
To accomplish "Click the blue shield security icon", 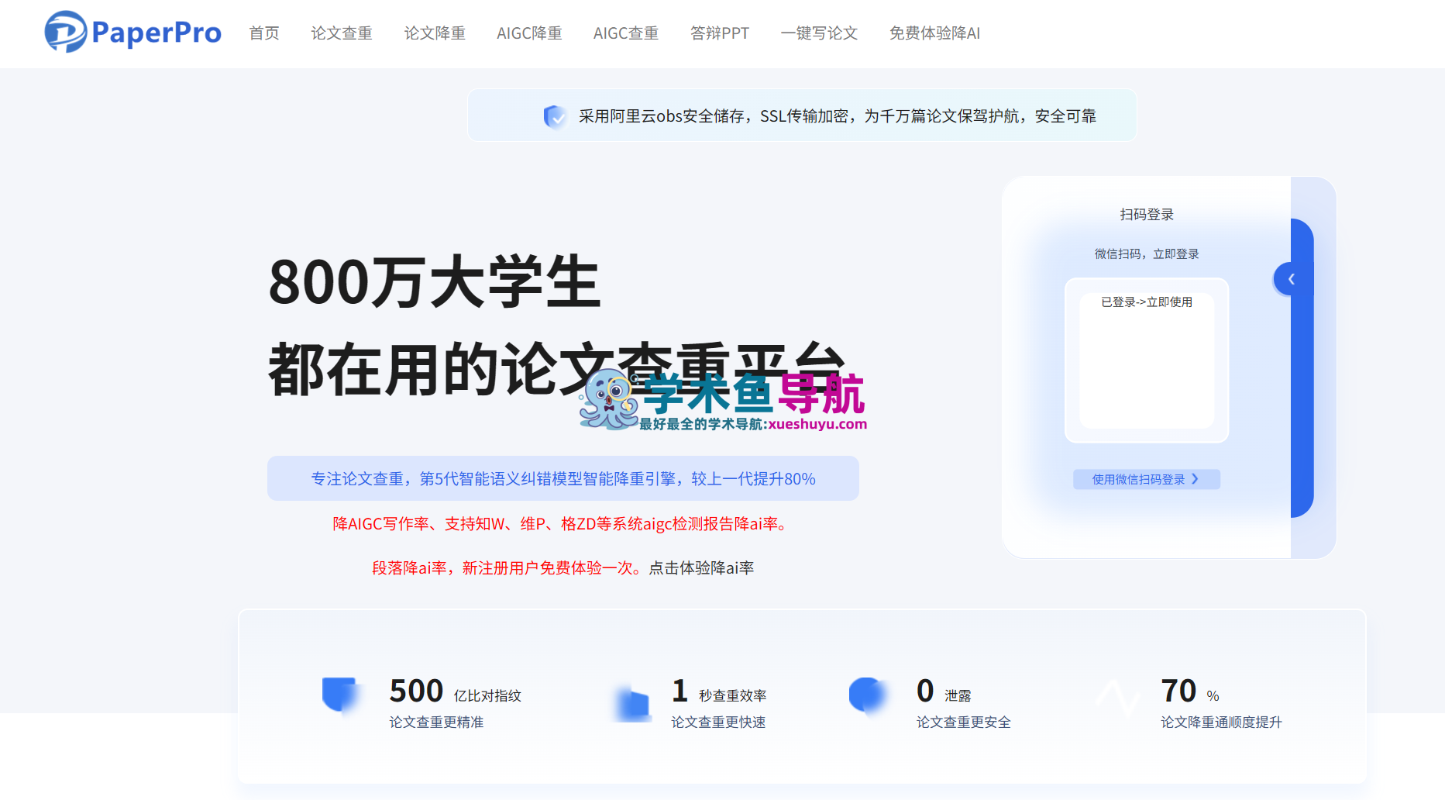I will click(x=555, y=116).
